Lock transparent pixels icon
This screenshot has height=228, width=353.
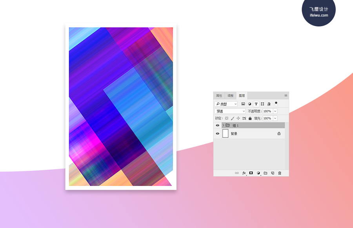pos(227,118)
